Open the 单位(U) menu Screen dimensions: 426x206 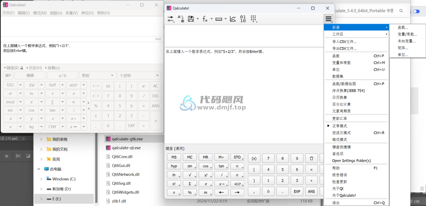click(87, 13)
